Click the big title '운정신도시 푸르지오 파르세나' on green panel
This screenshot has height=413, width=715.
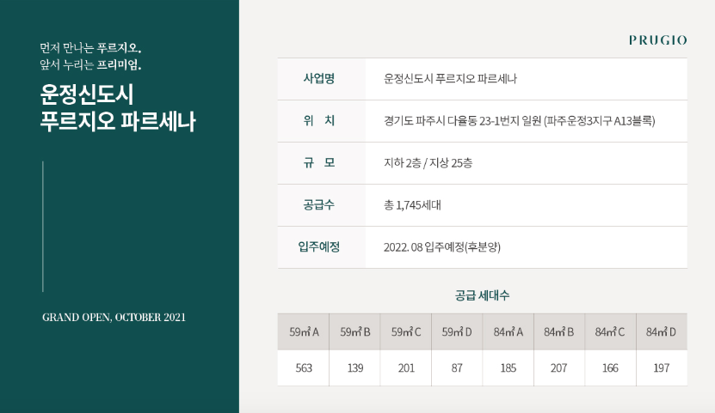118,108
